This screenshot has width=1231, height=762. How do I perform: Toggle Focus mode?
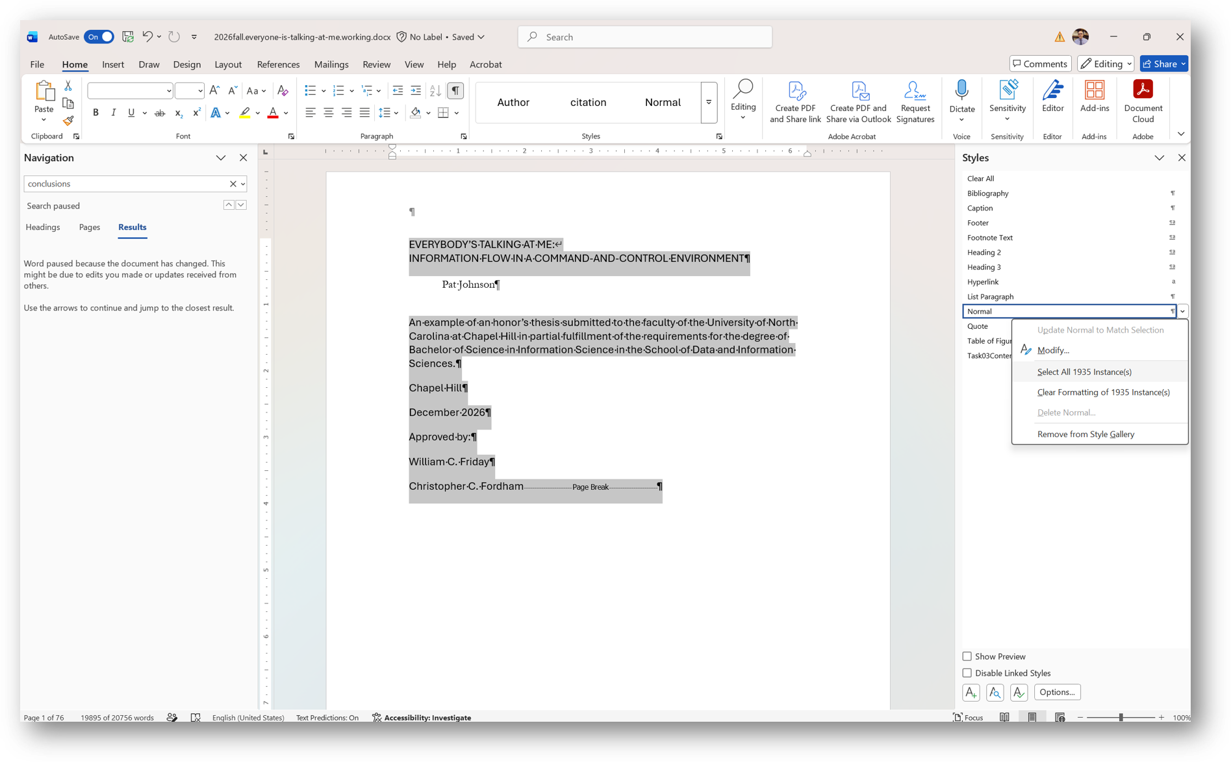click(968, 718)
